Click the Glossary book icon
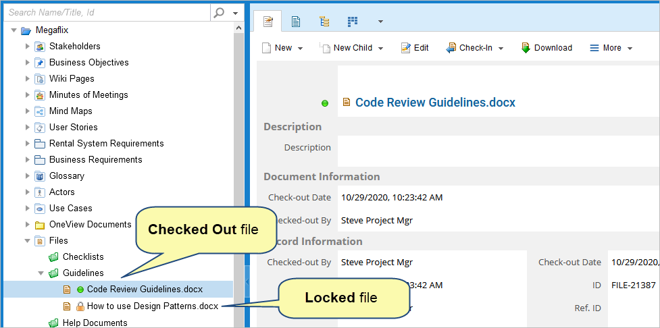Image resolution: width=660 pixels, height=328 pixels. click(40, 175)
